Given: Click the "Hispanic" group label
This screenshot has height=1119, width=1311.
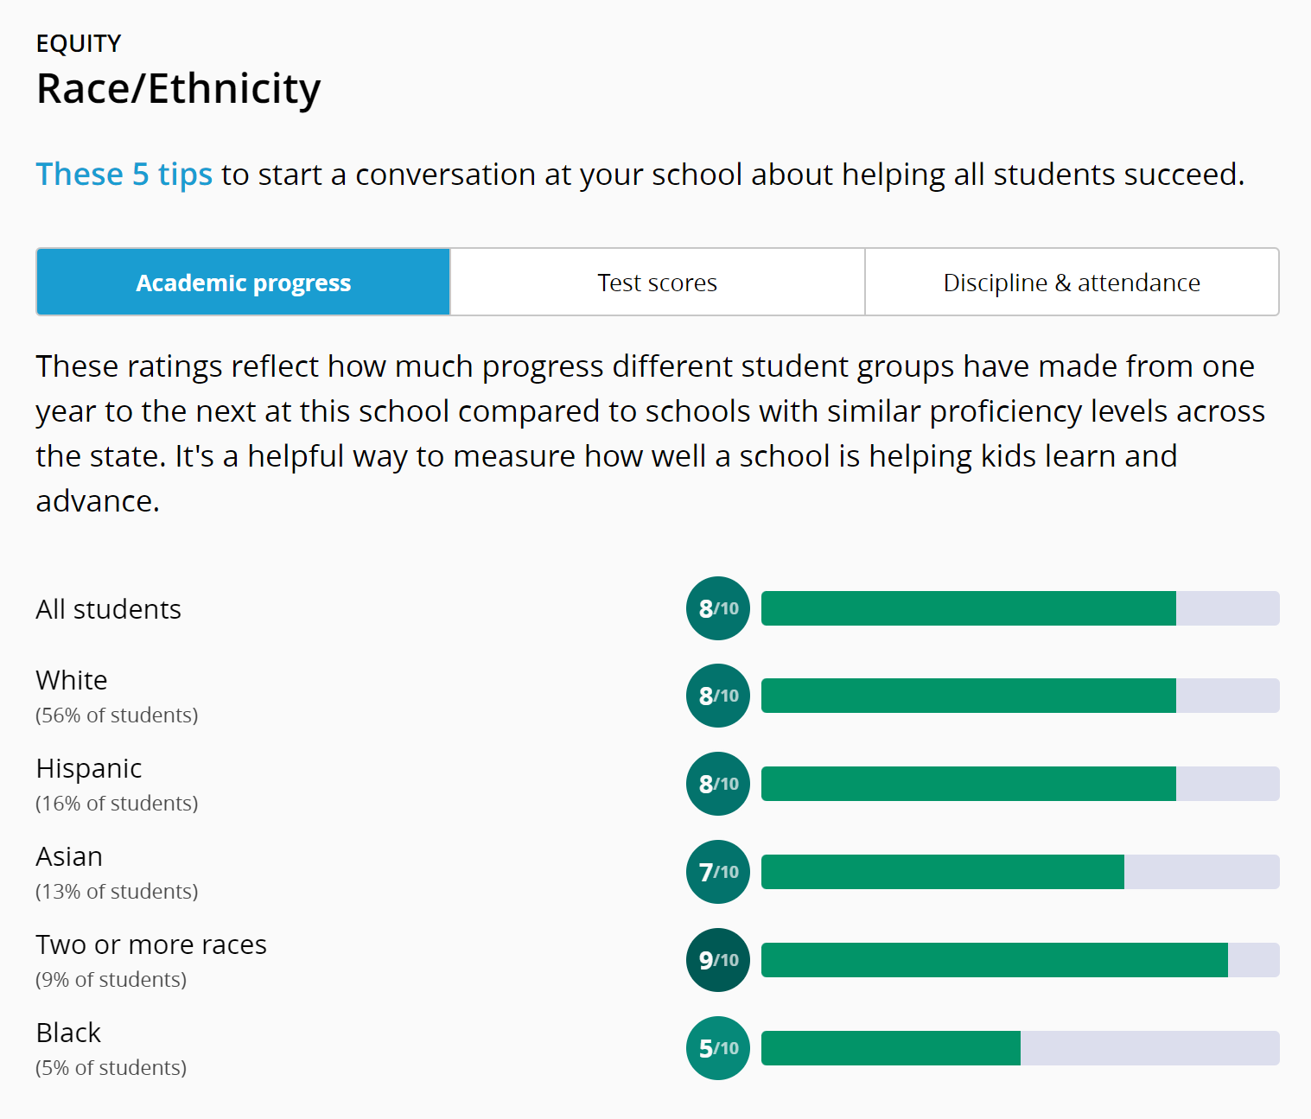Looking at the screenshot, I should (x=88, y=768).
